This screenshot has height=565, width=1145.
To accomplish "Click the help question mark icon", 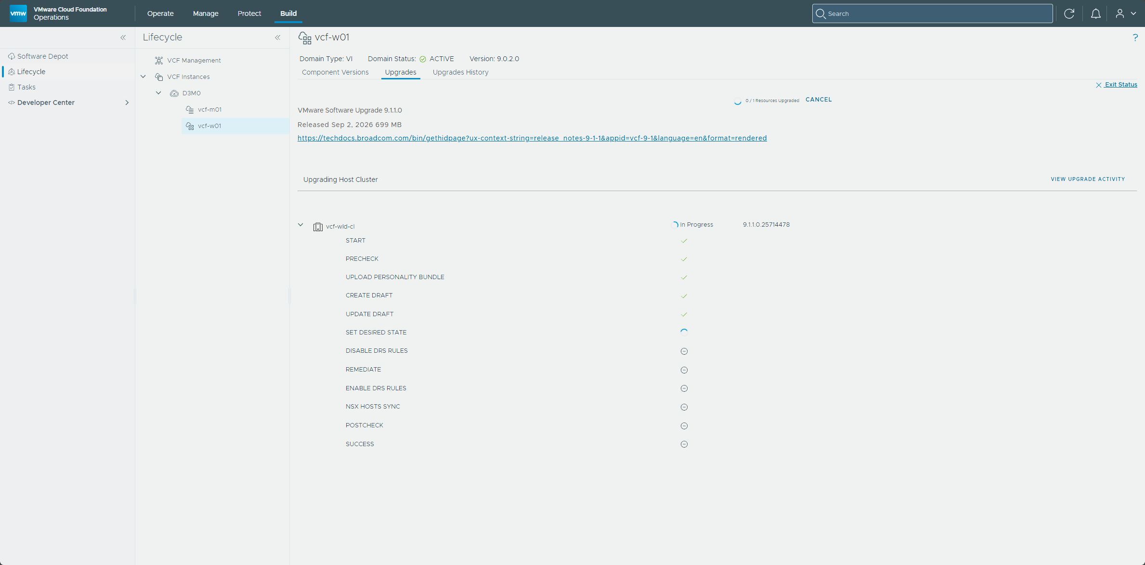I will (x=1135, y=38).
